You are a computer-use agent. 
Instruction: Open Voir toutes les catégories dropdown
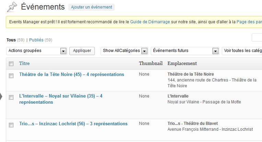point(242,51)
